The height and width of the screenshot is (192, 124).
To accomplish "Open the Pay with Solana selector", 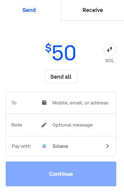I will tap(61, 146).
